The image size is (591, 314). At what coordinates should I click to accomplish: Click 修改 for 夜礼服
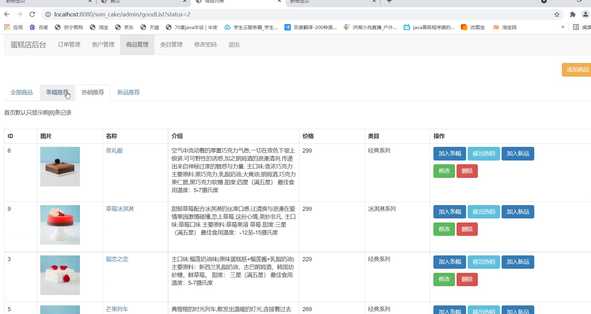(x=444, y=171)
